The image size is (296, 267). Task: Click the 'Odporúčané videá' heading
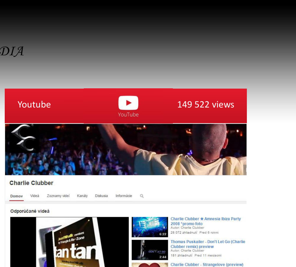pyautogui.click(x=30, y=211)
